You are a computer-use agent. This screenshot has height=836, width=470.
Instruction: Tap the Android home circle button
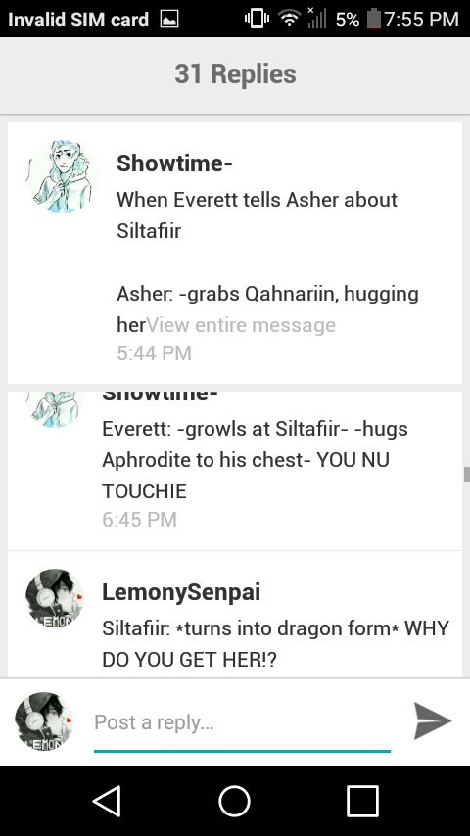(x=235, y=801)
